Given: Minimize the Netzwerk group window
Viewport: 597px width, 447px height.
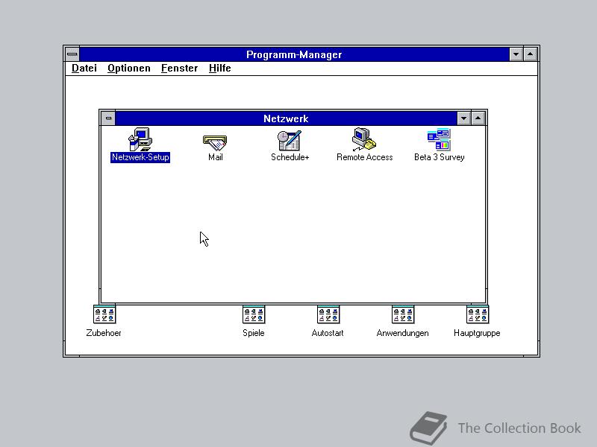Looking at the screenshot, I should click(x=463, y=118).
